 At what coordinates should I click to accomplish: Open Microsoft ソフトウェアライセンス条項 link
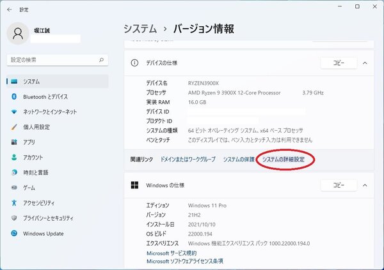point(185,261)
